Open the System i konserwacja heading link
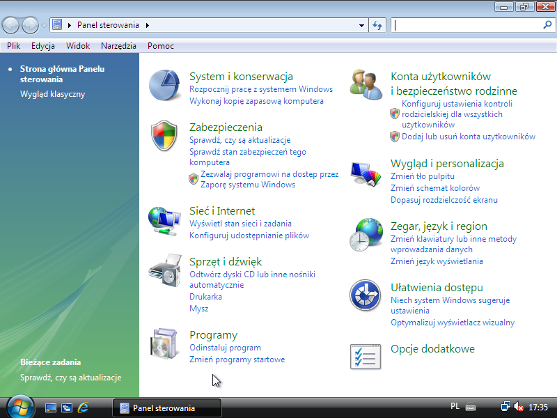The image size is (557, 418). click(x=241, y=77)
